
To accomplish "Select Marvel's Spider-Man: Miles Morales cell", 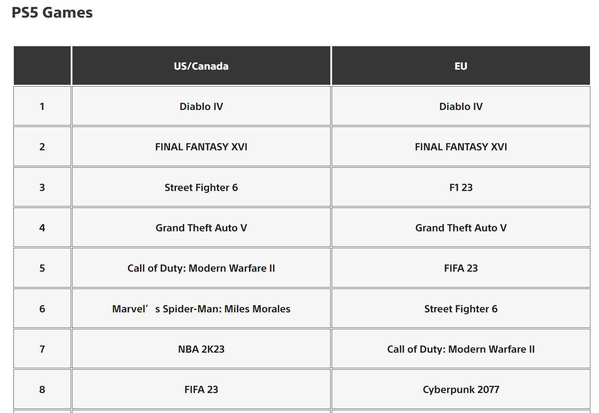I will [201, 308].
